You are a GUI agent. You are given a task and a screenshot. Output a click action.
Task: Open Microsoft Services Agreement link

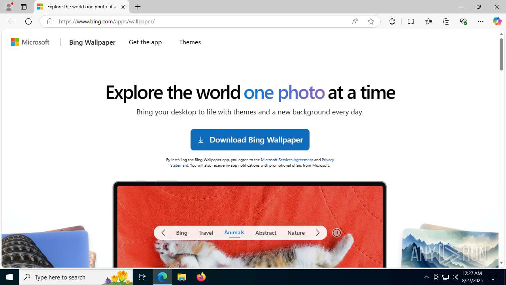[x=287, y=160]
